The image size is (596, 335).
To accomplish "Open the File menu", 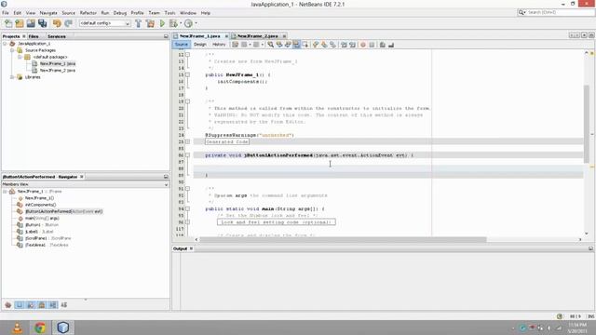I will 6,13.
